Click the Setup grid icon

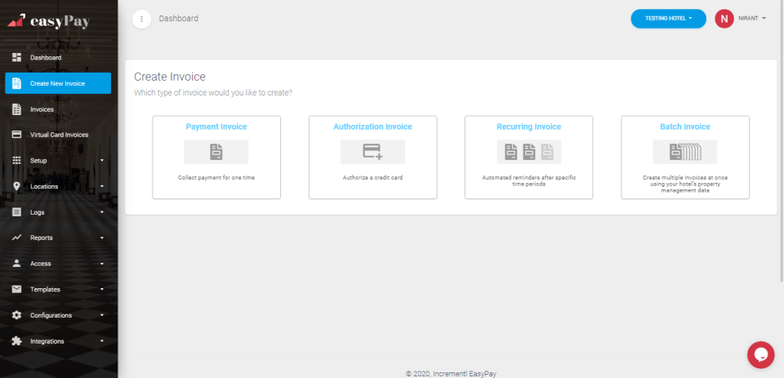[x=16, y=161]
